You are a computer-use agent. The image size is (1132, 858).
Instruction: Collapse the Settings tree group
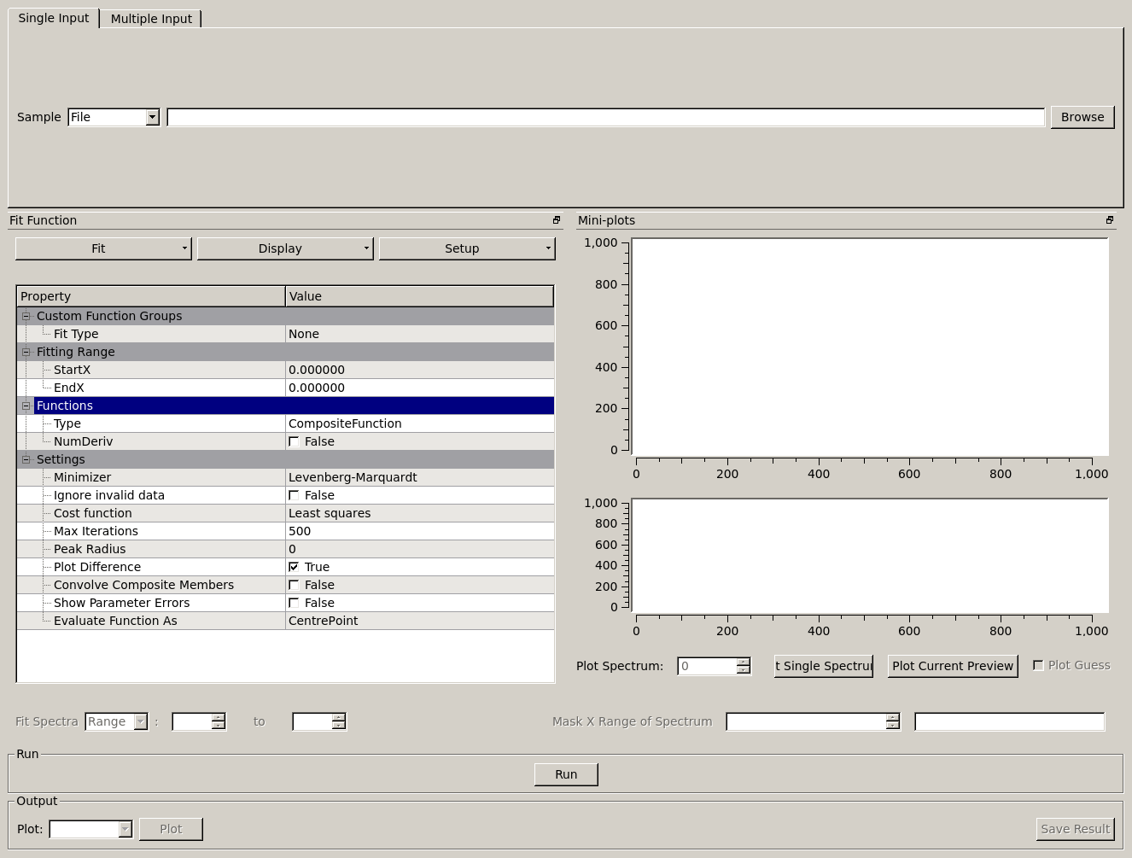point(26,459)
